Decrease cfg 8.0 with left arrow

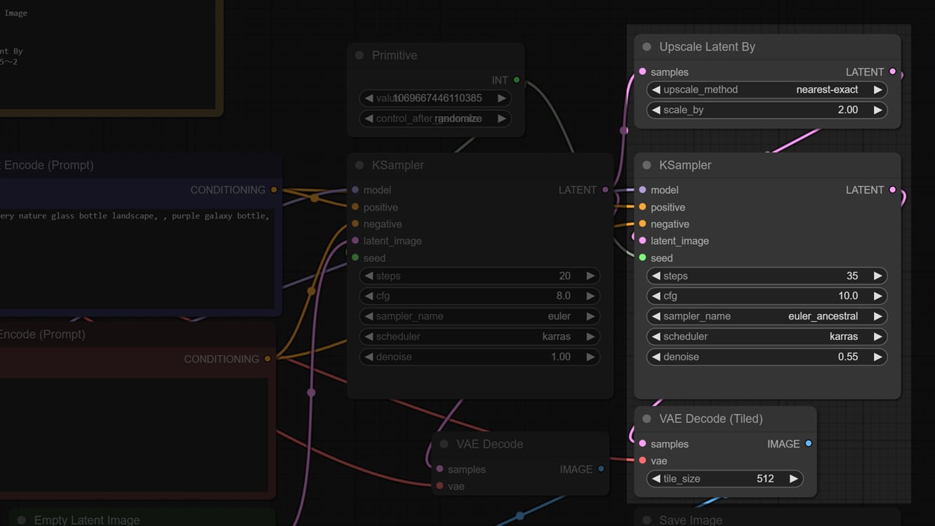pos(369,296)
